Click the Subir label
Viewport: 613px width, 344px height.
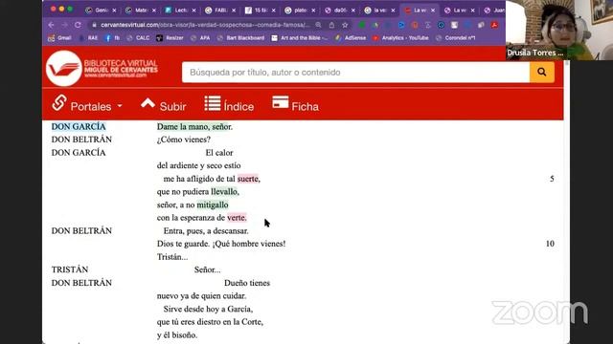tap(172, 106)
